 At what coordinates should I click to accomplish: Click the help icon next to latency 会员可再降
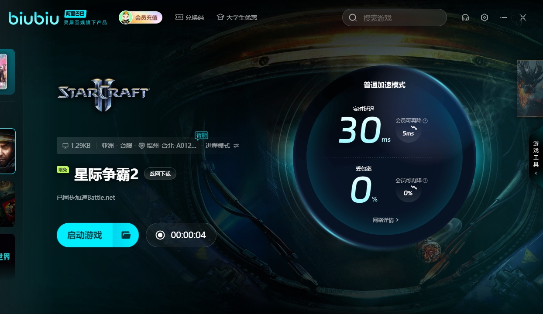tap(425, 121)
